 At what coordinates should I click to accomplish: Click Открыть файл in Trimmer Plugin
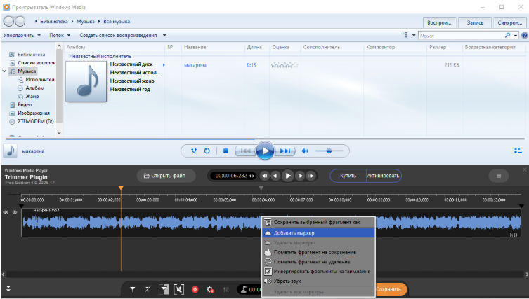[166, 176]
